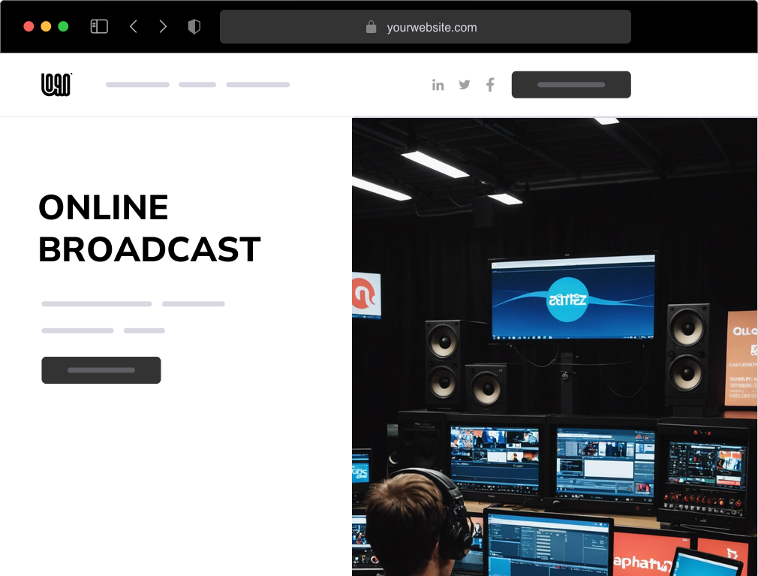Click the yellow traffic light to minimize
758x576 pixels.
(47, 25)
